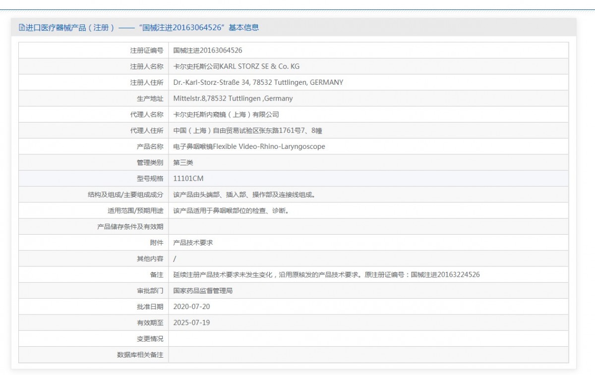Click the 批准日期 label
The height and width of the screenshot is (375, 595).
pos(150,307)
